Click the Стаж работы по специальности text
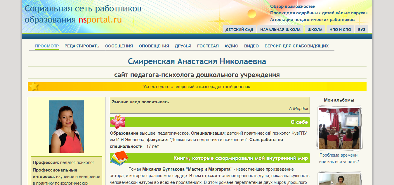The image size is (394, 185). 196,143
